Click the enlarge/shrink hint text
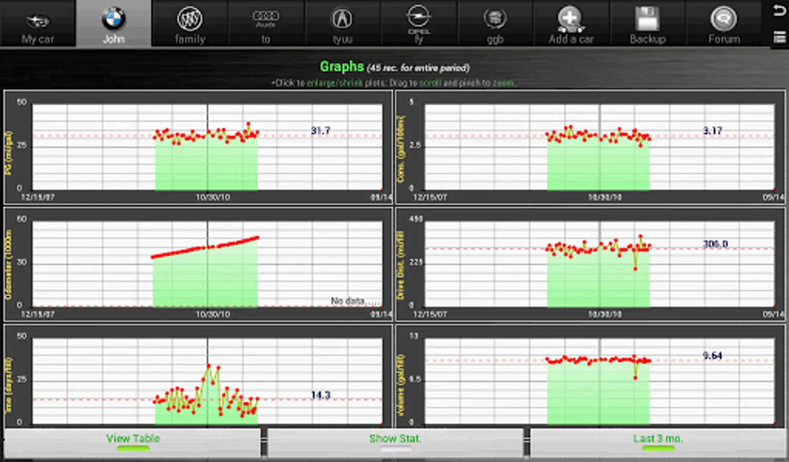789x462 pixels. [x=334, y=83]
